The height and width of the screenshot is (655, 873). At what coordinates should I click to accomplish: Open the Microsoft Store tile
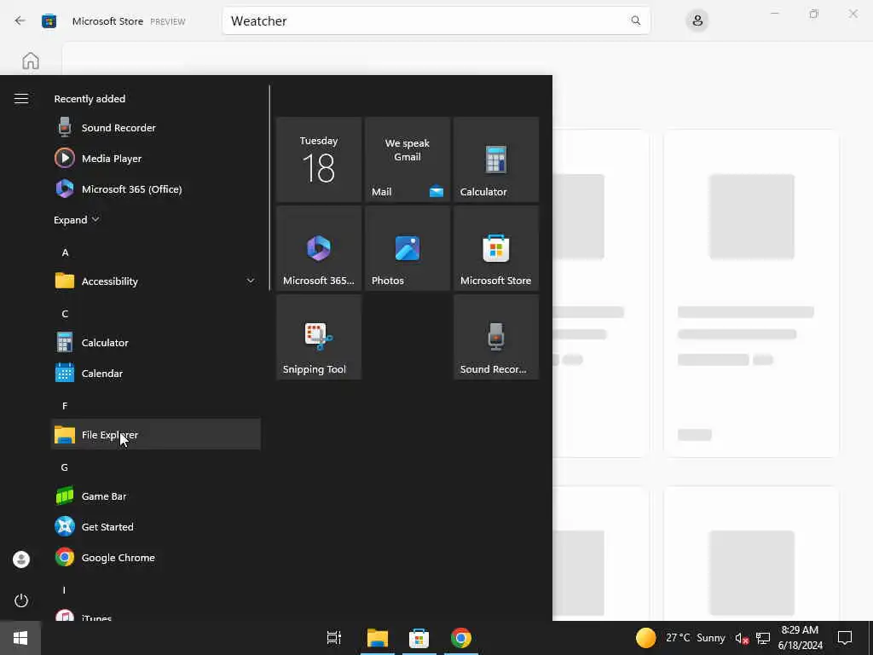[496, 248]
